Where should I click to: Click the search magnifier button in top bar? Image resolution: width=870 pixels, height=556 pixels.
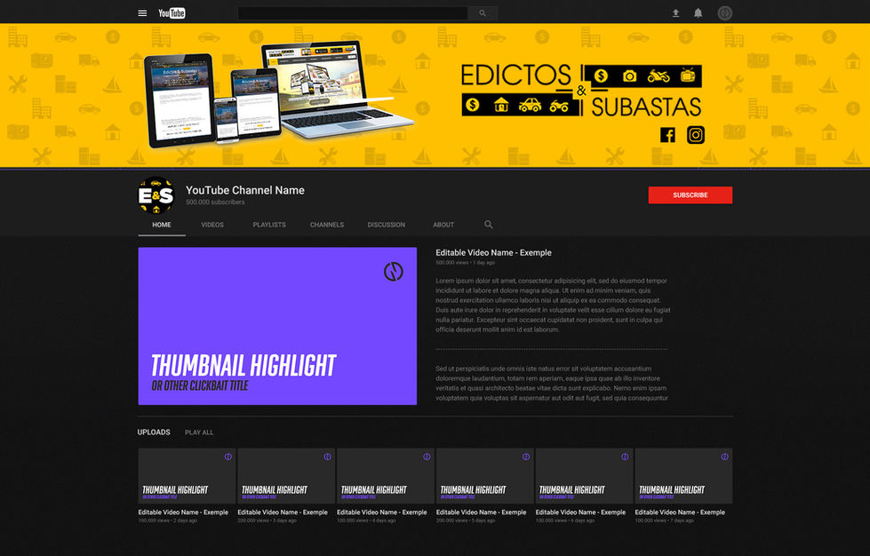coord(483,13)
